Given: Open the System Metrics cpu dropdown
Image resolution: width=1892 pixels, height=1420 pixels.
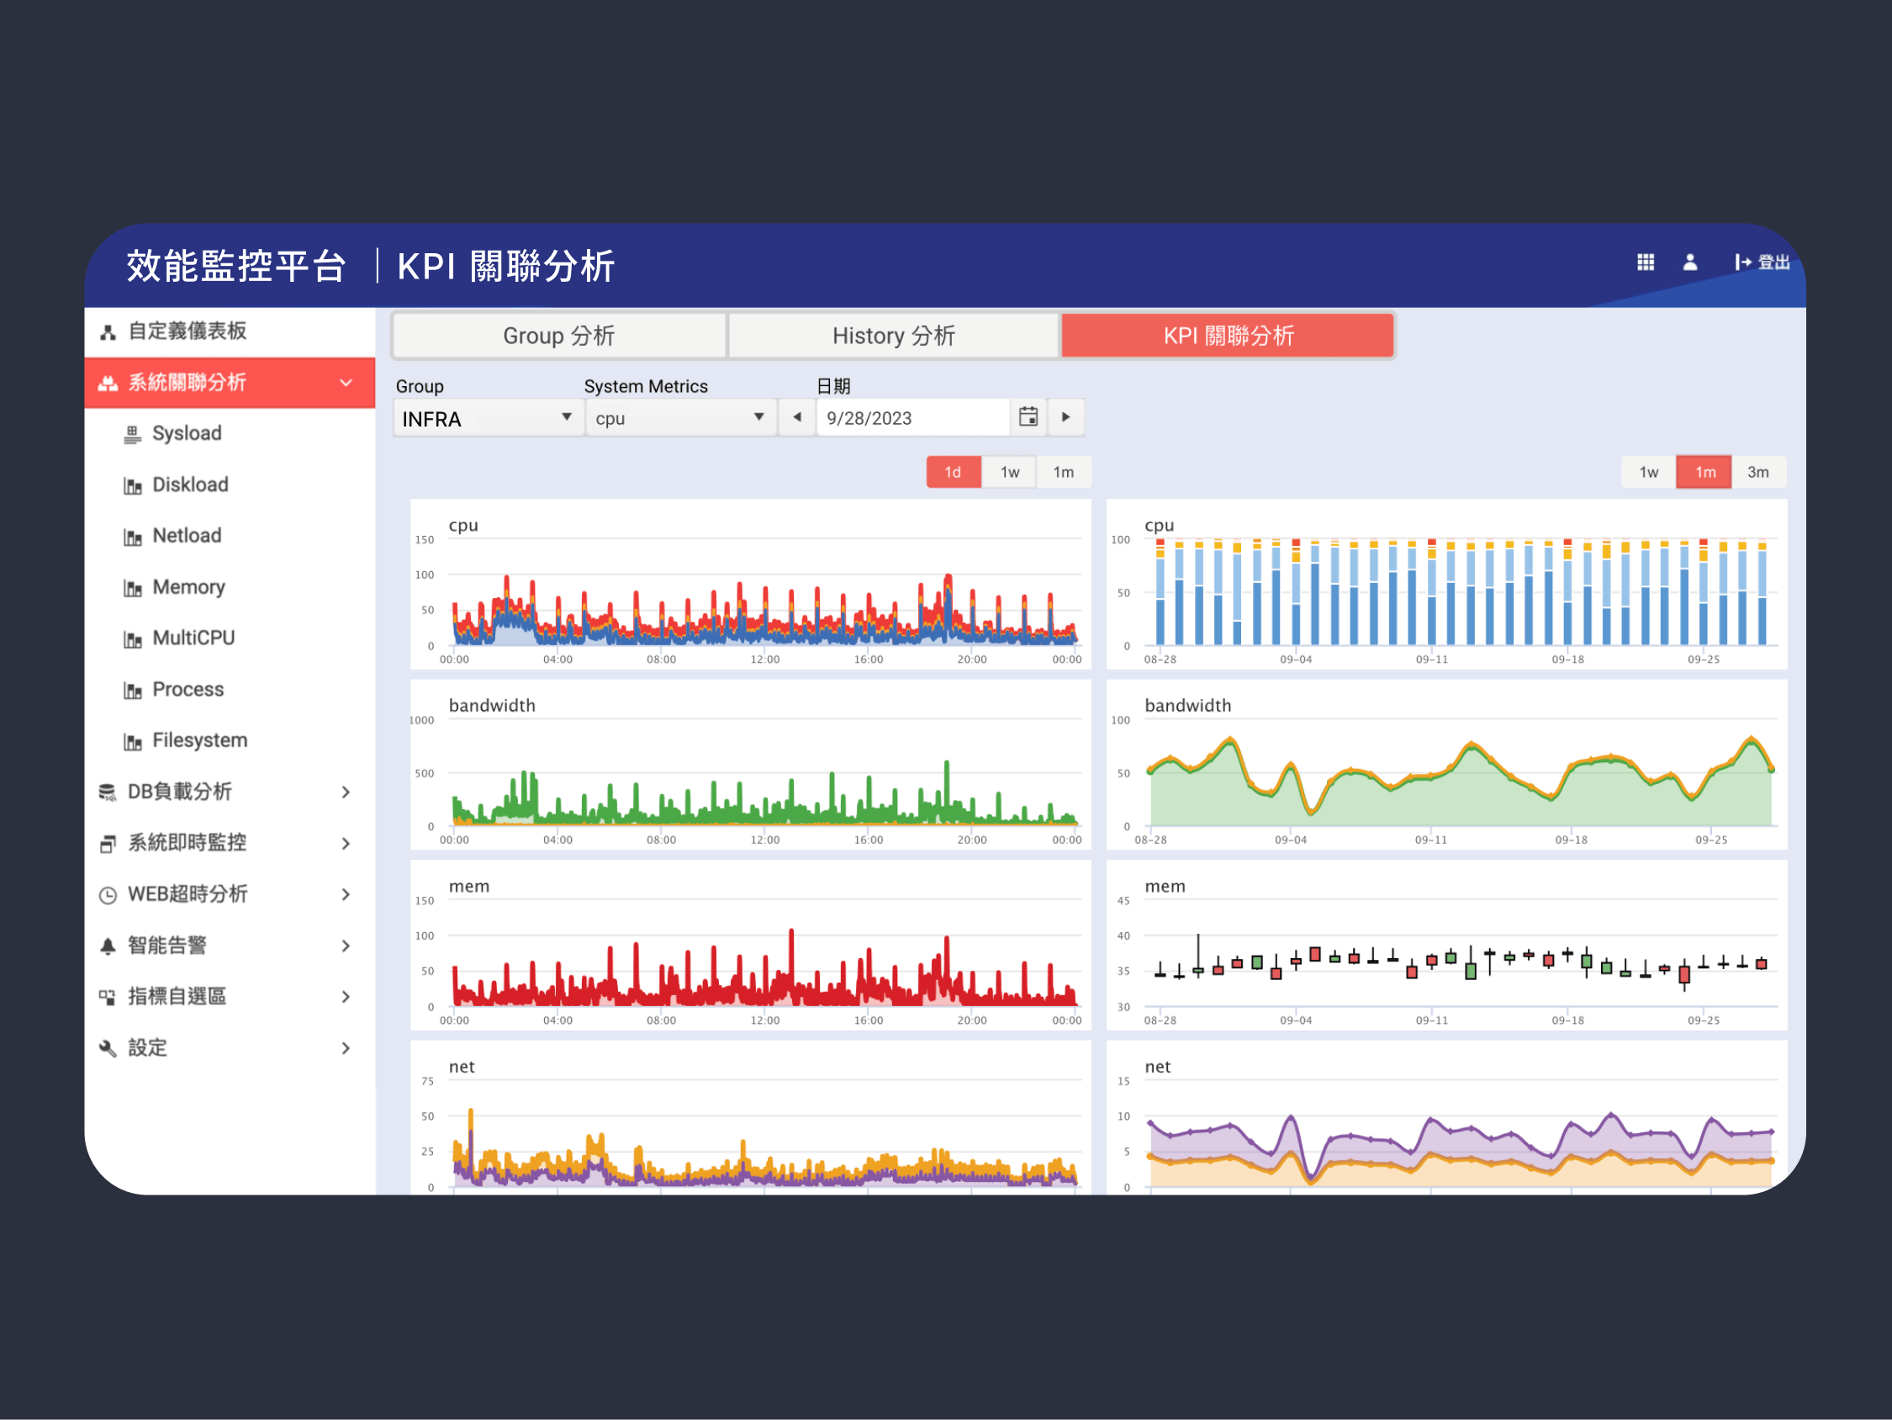Looking at the screenshot, I should point(679,419).
